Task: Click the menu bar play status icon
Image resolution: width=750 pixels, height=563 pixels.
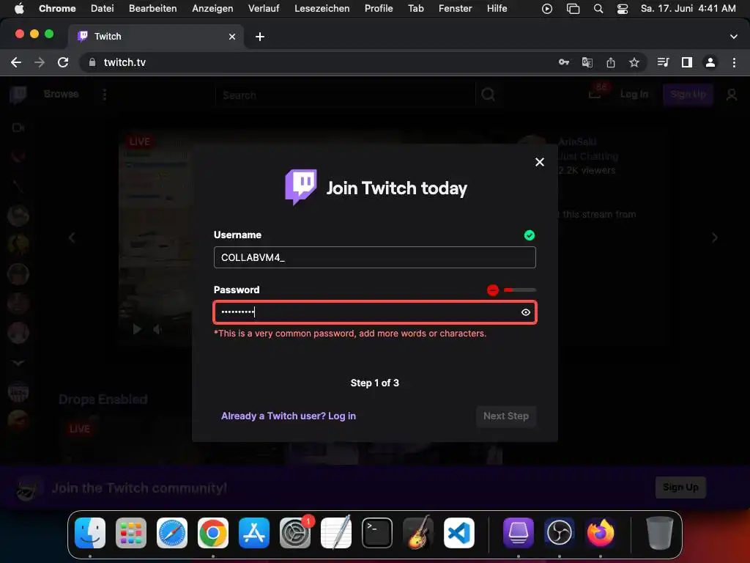Action: coord(546,9)
